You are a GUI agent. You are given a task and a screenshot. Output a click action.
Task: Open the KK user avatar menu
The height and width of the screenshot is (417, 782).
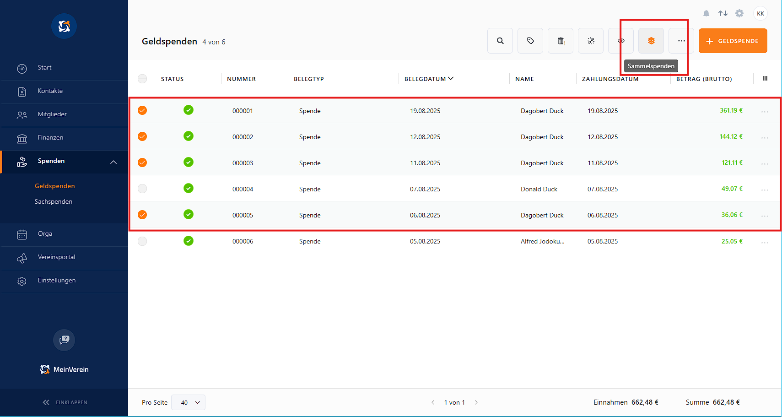tap(760, 13)
